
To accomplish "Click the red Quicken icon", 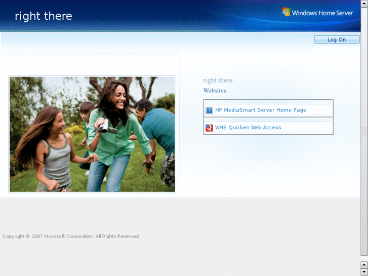I will pos(209,128).
